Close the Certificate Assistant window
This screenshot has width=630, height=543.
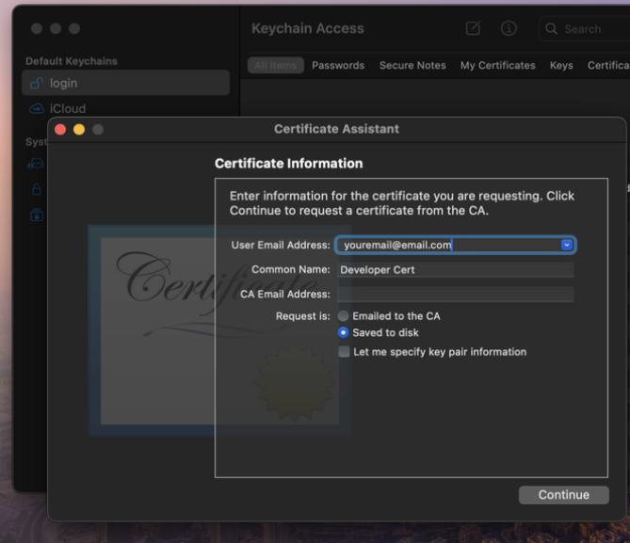[60, 129]
